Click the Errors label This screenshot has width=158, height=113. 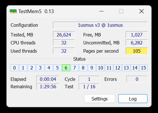click(110, 79)
